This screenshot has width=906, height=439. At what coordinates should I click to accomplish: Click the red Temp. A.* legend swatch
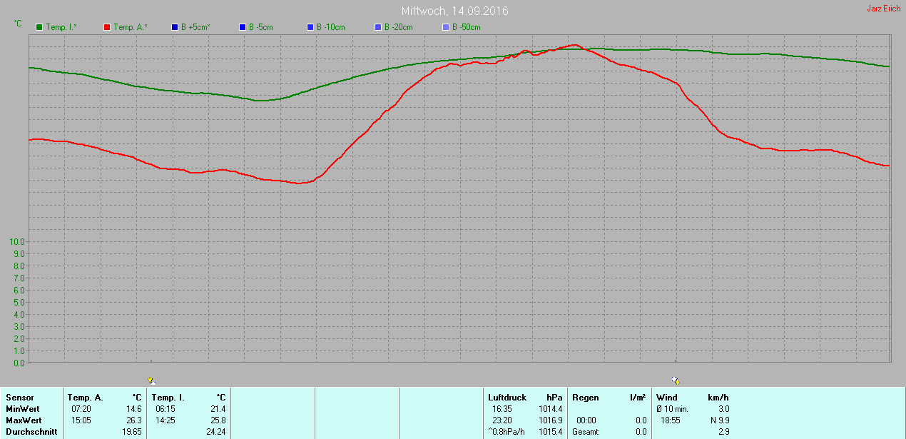[107, 27]
